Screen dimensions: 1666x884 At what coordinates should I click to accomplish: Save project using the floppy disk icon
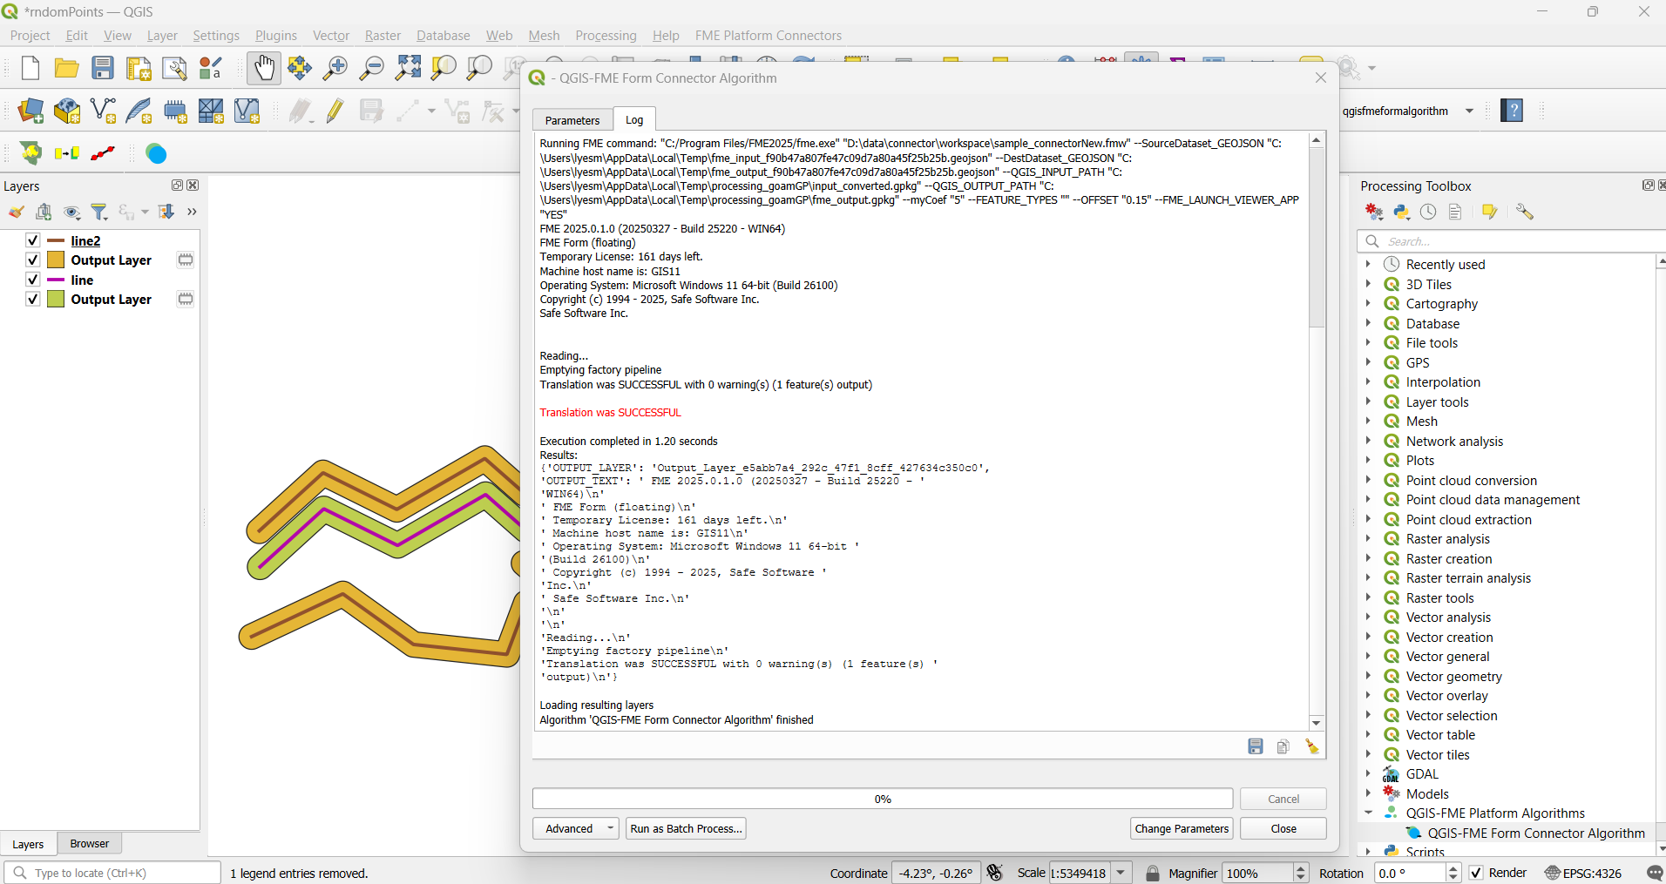point(103,68)
